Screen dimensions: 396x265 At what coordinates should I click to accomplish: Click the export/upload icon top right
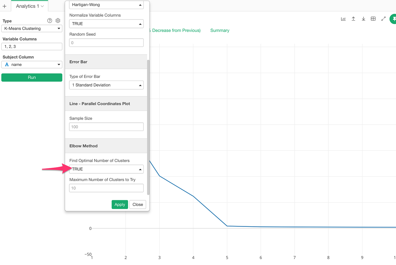[353, 19]
